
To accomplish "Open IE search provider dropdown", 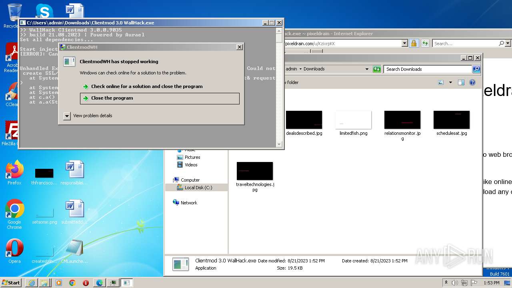I will coord(508,43).
